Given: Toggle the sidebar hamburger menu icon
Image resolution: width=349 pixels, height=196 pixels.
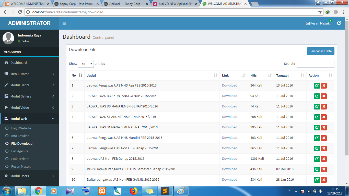Looking at the screenshot, I should pyautogui.click(x=64, y=23).
